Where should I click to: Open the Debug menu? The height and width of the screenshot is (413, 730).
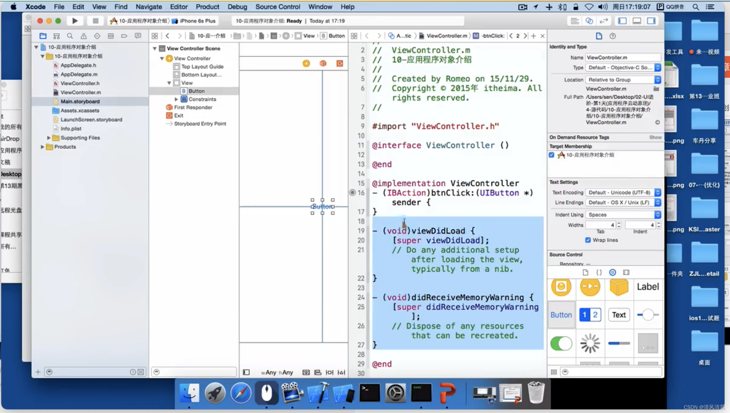click(237, 7)
